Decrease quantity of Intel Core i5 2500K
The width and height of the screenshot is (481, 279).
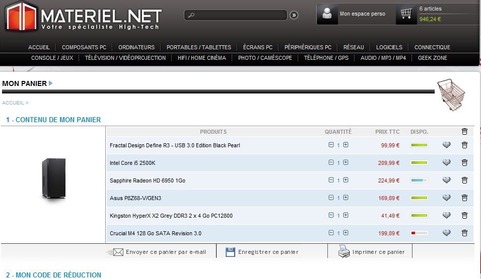pyautogui.click(x=331, y=162)
